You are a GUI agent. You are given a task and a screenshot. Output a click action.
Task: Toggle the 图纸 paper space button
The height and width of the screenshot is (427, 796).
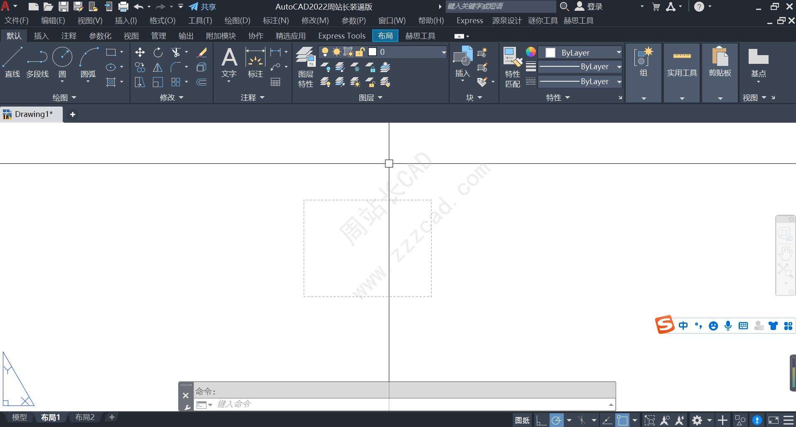tap(522, 420)
